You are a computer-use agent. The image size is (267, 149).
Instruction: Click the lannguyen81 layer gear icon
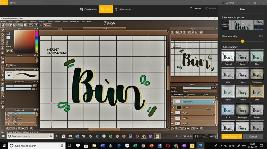tap(213, 102)
